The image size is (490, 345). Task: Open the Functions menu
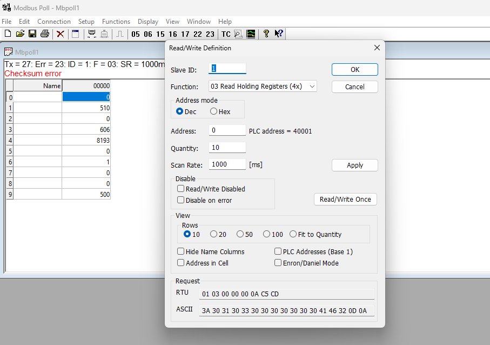click(116, 22)
